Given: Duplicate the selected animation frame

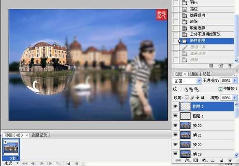Looking at the screenshot, I should coord(68,164).
